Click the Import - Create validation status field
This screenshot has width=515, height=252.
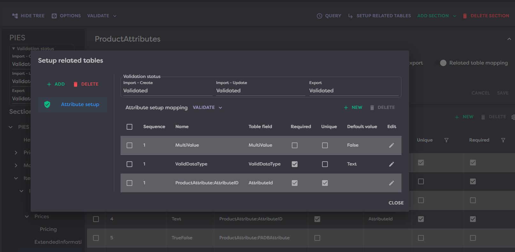coord(167,91)
